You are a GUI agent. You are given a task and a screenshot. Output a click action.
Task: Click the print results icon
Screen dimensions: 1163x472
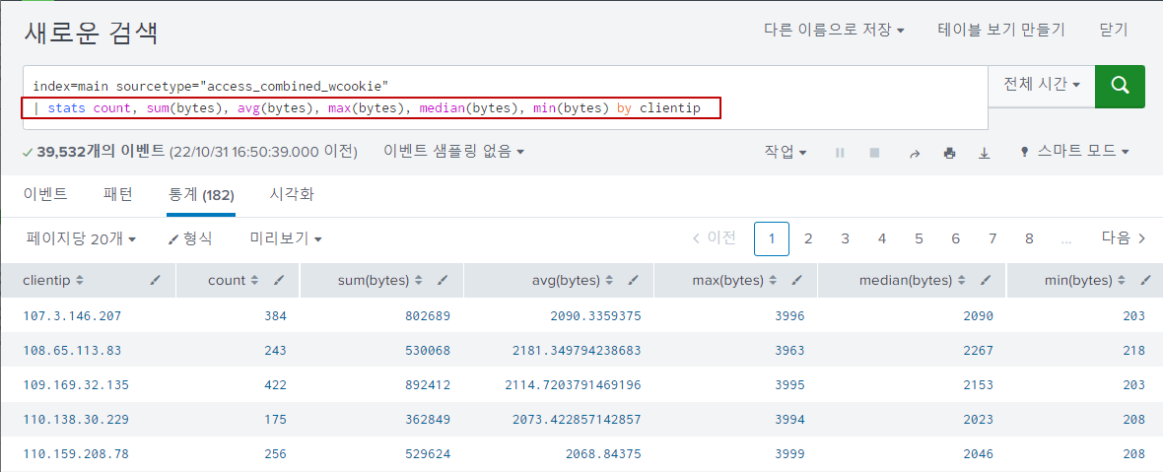949,153
